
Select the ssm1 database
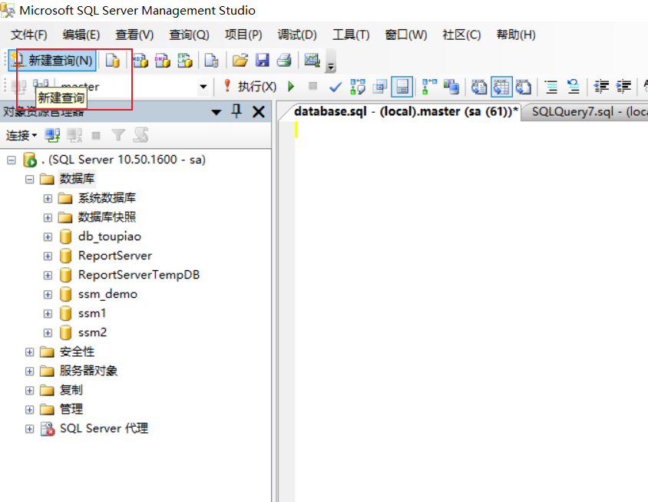92,313
